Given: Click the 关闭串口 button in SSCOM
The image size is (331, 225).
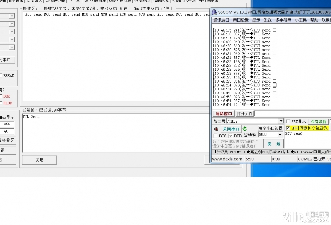Looking at the screenshot, I should pos(231,129).
